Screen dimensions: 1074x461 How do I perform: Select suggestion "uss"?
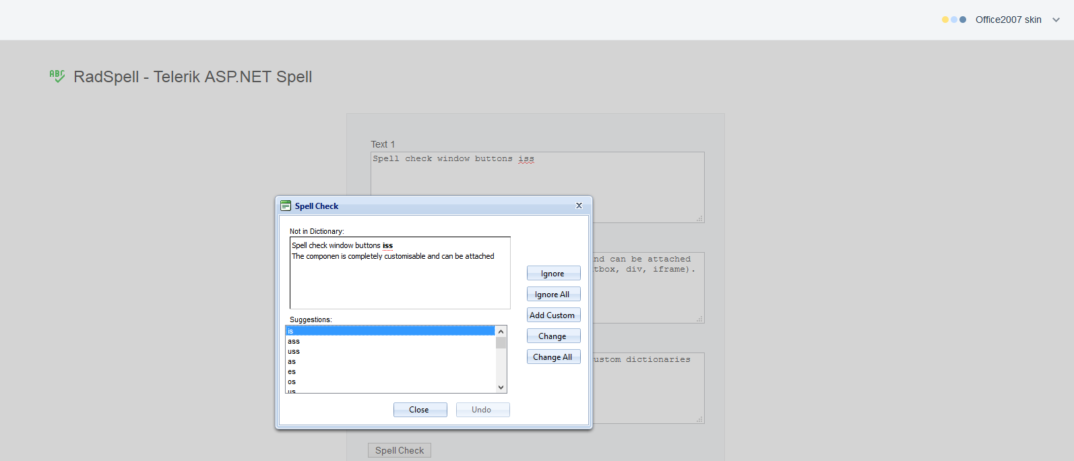coord(390,351)
